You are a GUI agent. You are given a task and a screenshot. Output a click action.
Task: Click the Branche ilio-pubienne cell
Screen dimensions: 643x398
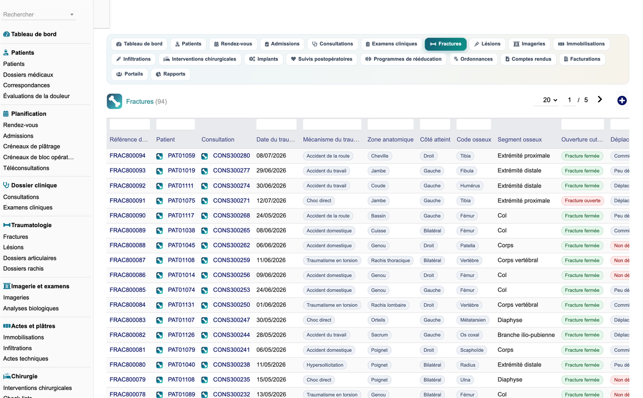point(526,335)
